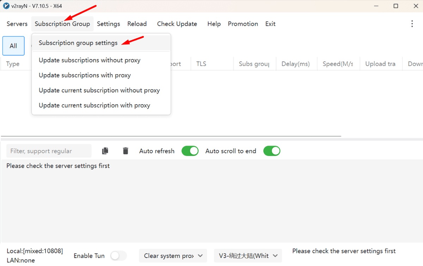Viewport: 423px width, 266px height.
Task: Sort by the Type column header
Action: point(13,64)
